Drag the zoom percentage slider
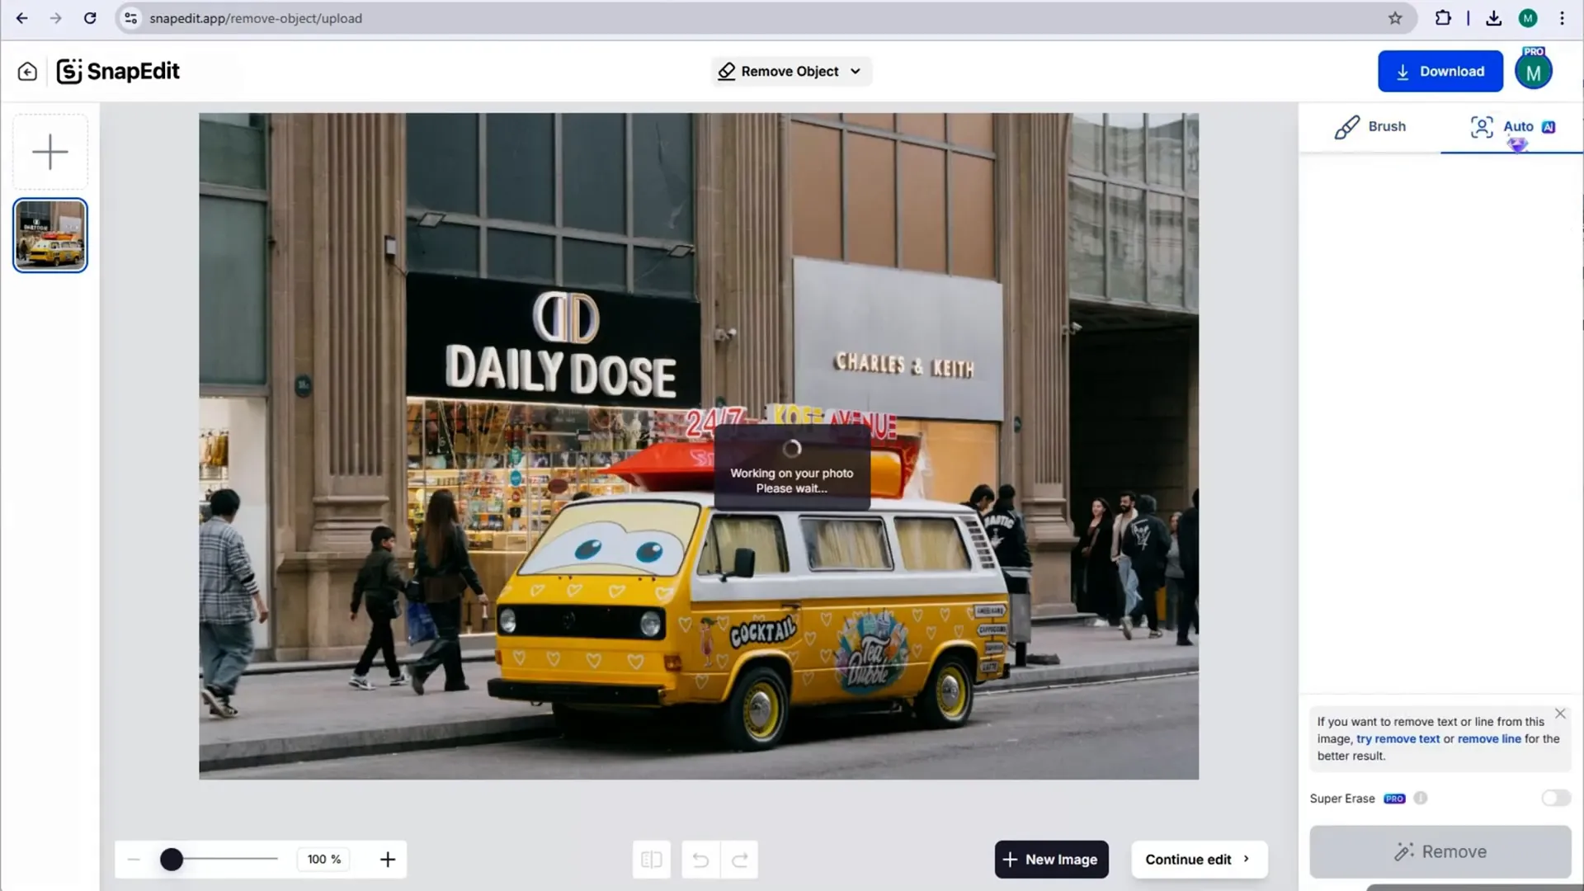The width and height of the screenshot is (1584, 891). pyautogui.click(x=170, y=858)
